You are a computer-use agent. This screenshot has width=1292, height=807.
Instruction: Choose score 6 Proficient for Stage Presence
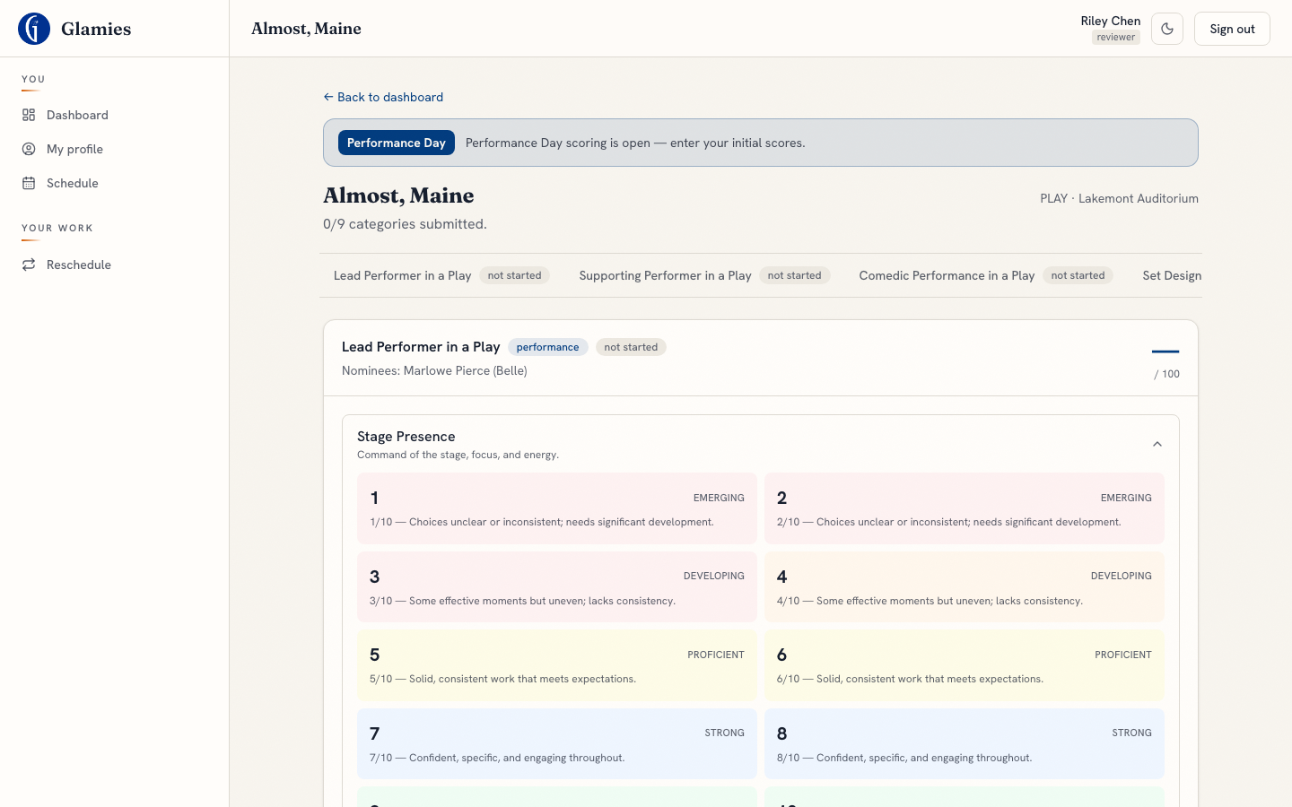click(965, 665)
